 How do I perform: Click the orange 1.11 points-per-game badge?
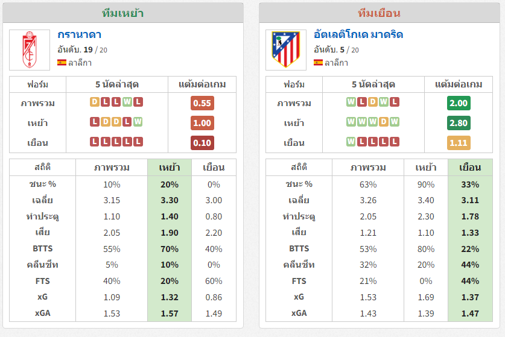459,143
